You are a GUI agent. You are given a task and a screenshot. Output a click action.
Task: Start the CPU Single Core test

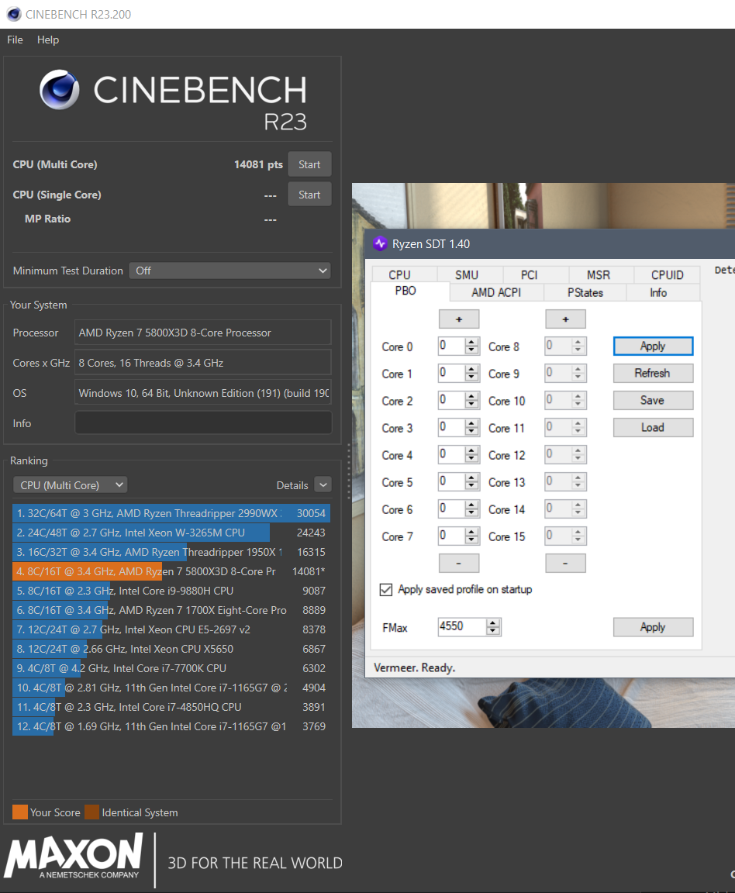tap(309, 195)
